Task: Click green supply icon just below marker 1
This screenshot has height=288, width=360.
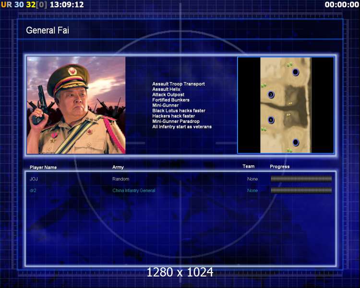Action: pos(264,130)
